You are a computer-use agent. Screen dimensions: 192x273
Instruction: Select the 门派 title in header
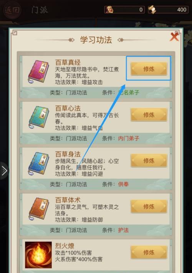40,10
